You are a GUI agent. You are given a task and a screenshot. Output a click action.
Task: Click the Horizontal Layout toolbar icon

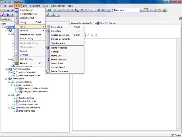(x=150, y=10)
